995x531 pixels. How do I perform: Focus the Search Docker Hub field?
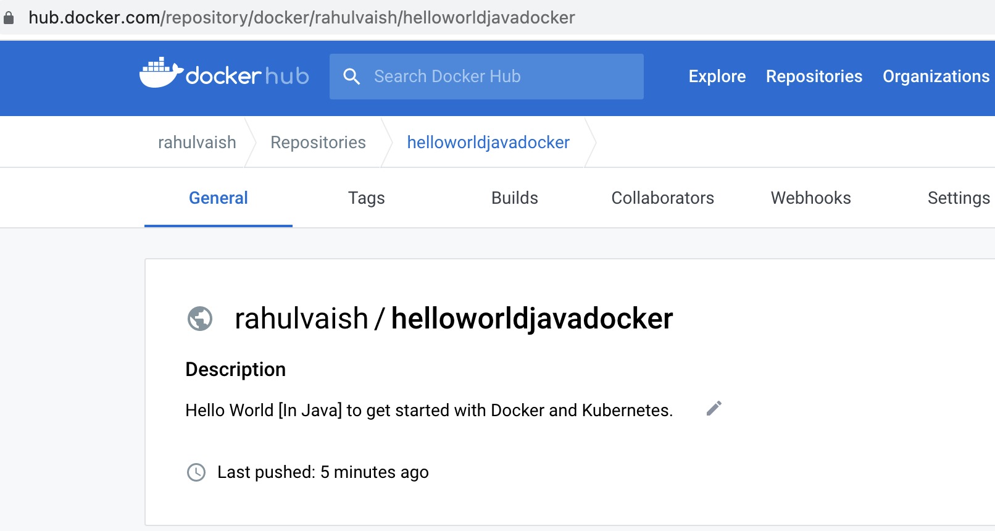[x=486, y=77]
